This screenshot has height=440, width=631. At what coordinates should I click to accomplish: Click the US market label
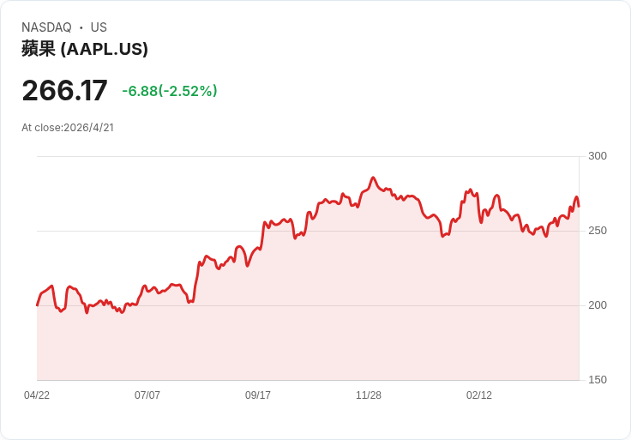coord(99,27)
